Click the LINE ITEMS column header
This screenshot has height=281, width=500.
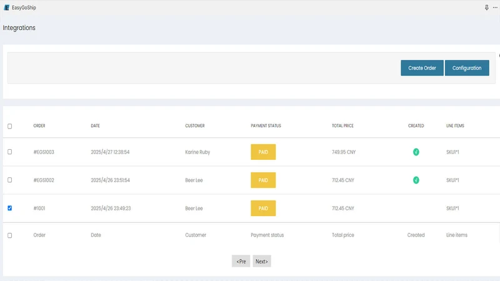click(455, 126)
